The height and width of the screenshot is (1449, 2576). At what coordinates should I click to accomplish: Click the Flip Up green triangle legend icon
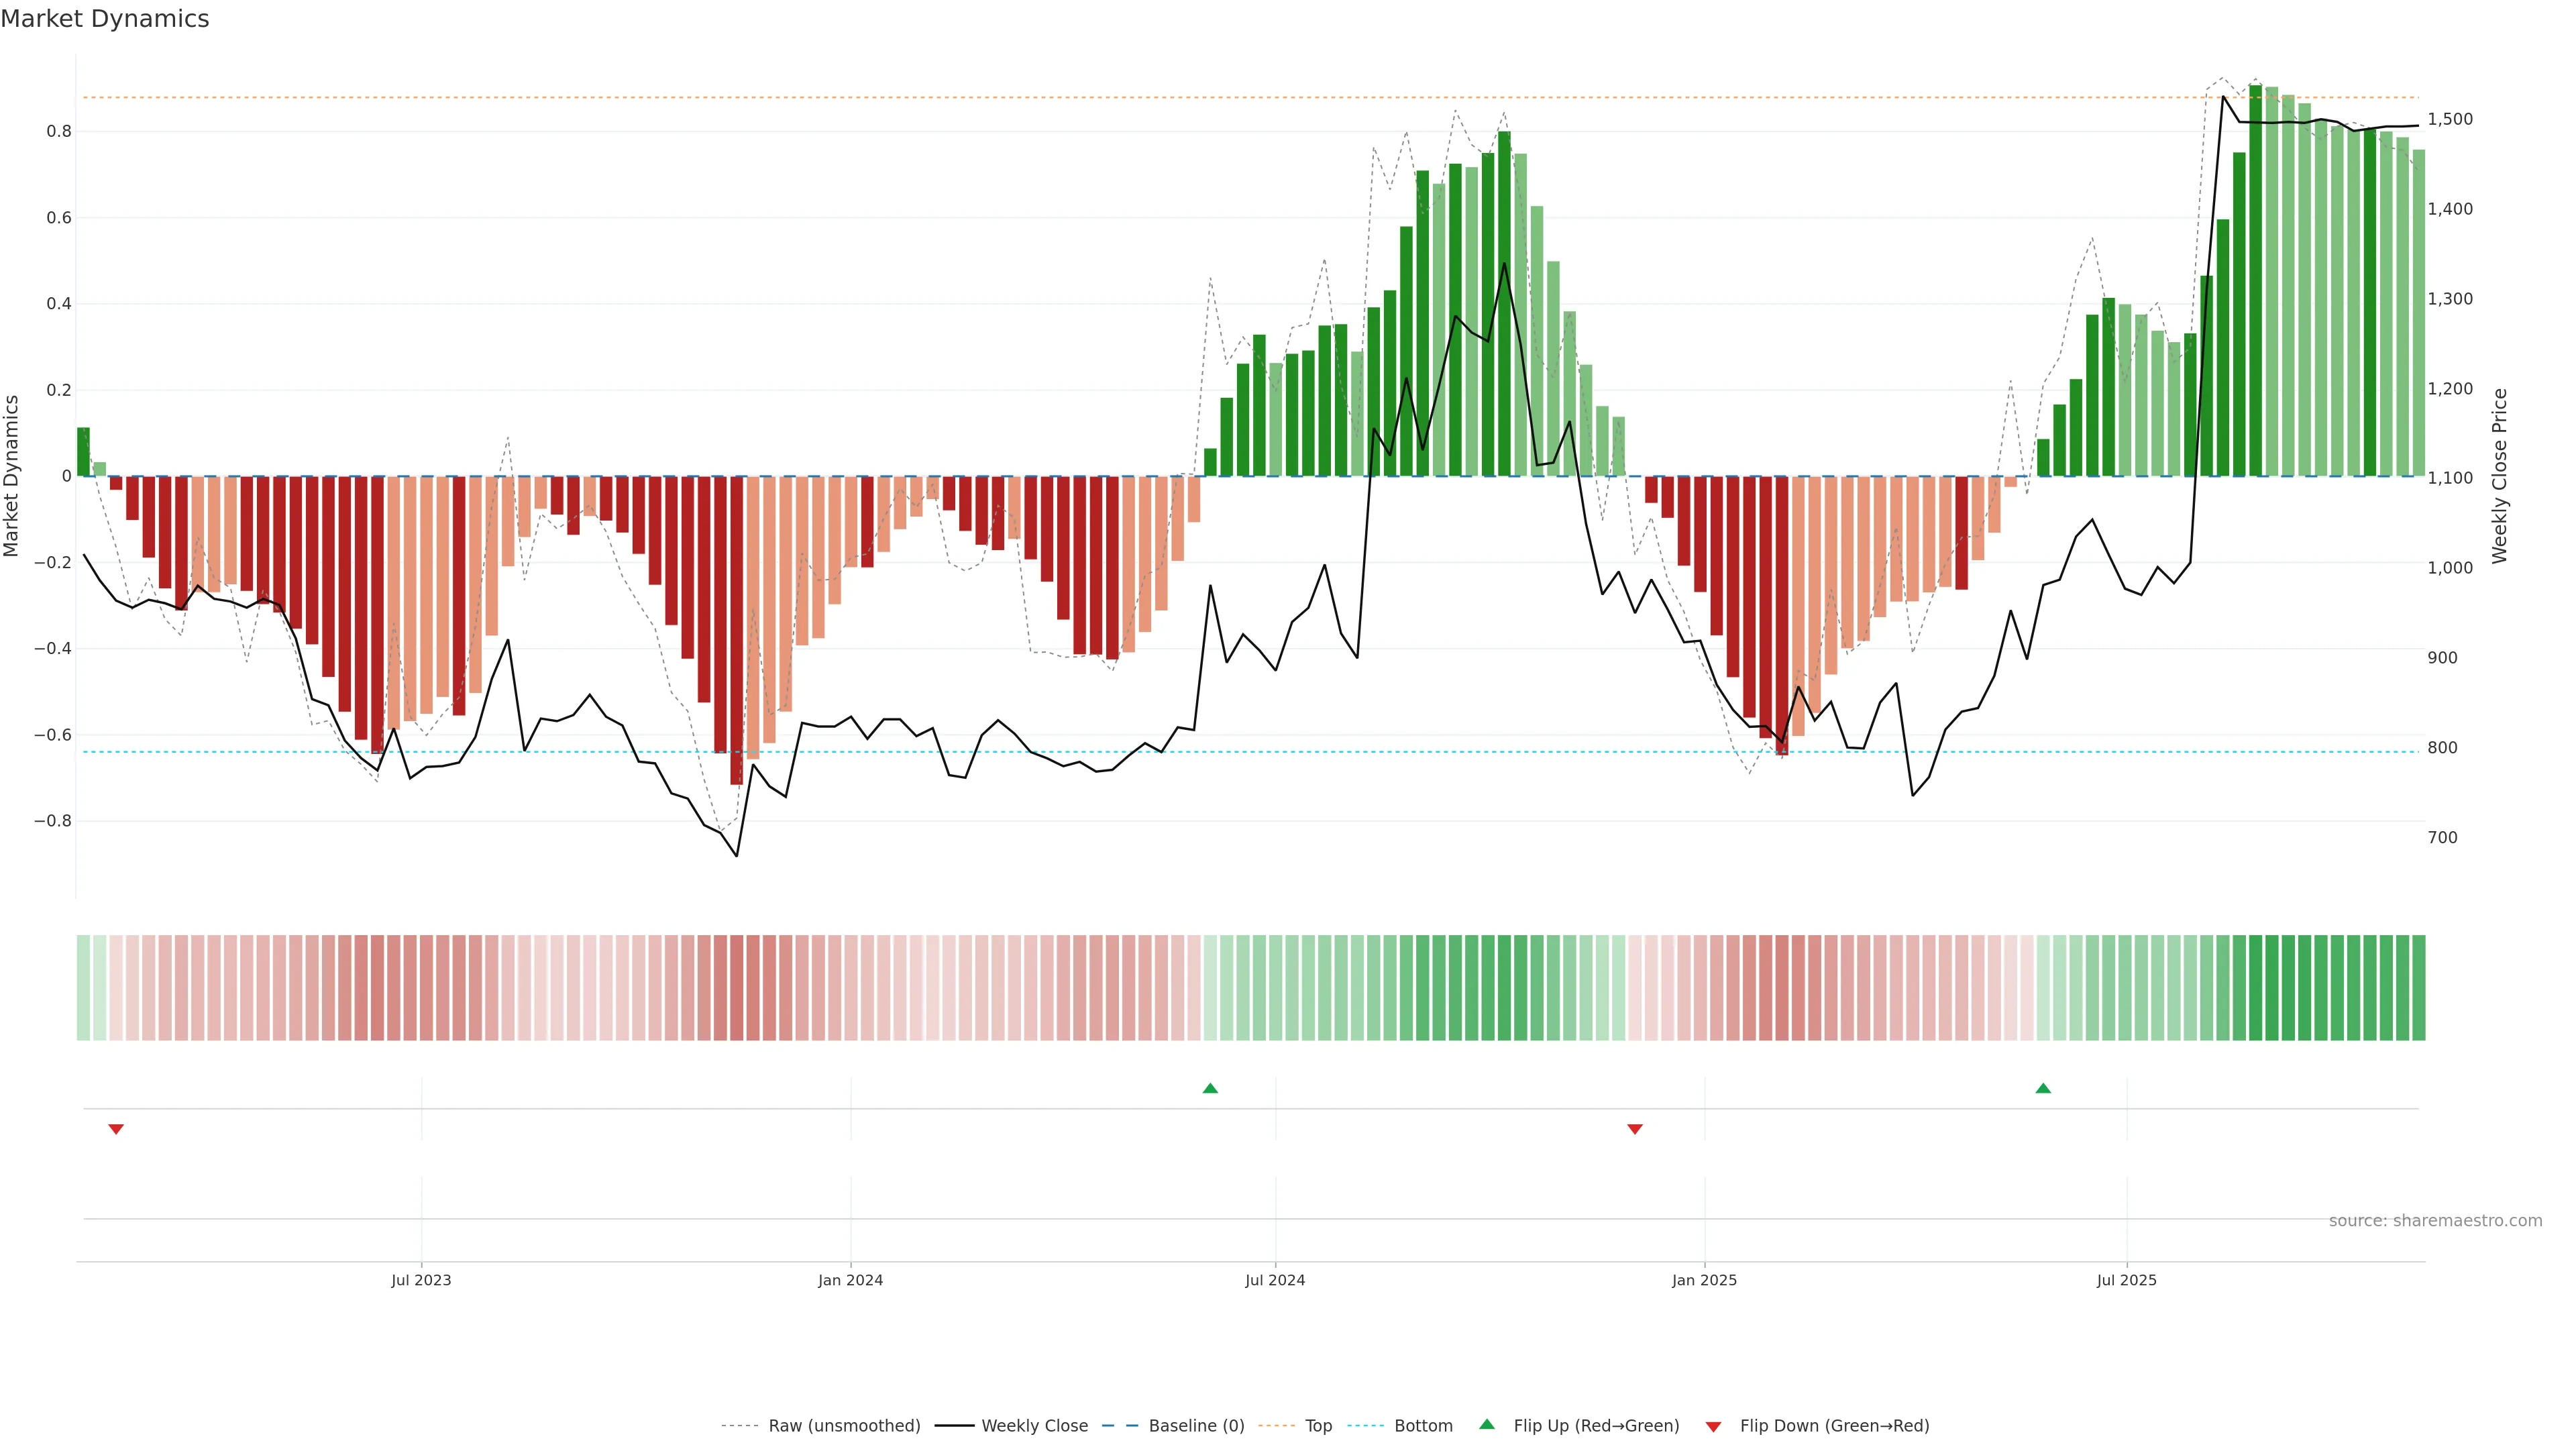pos(1487,1424)
